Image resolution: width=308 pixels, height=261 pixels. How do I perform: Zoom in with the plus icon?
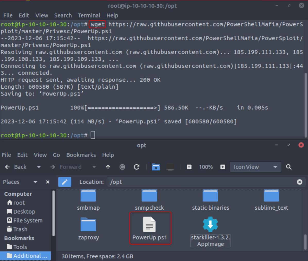pos(223,167)
